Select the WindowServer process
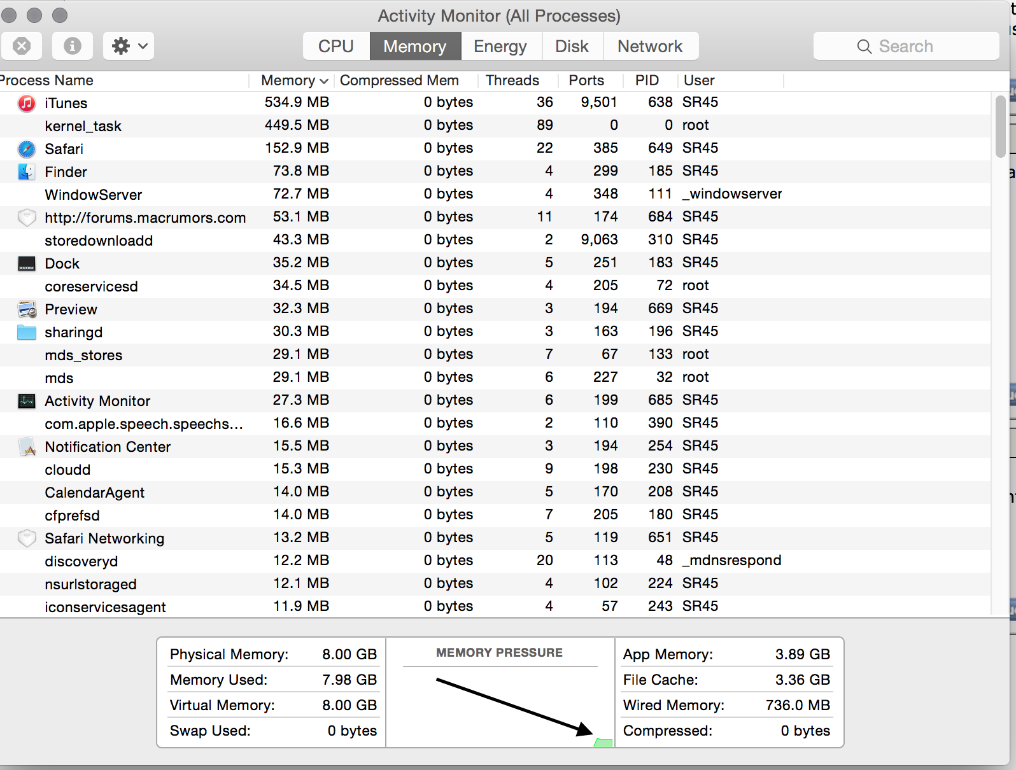The width and height of the screenshot is (1016, 770). click(x=495, y=195)
